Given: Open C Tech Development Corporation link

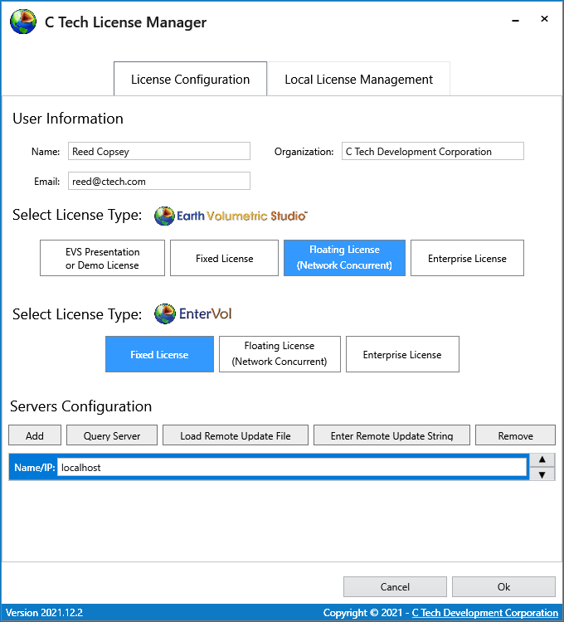Looking at the screenshot, I should click(484, 613).
